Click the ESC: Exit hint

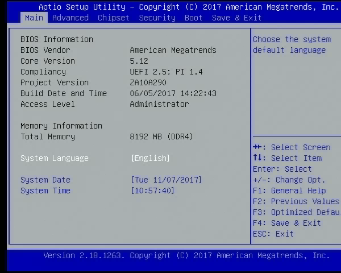pyautogui.click(x=273, y=234)
